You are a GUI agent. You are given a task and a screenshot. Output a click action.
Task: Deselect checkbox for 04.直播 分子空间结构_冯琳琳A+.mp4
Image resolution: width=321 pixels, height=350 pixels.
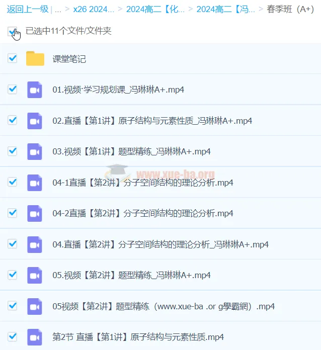pos(13,244)
